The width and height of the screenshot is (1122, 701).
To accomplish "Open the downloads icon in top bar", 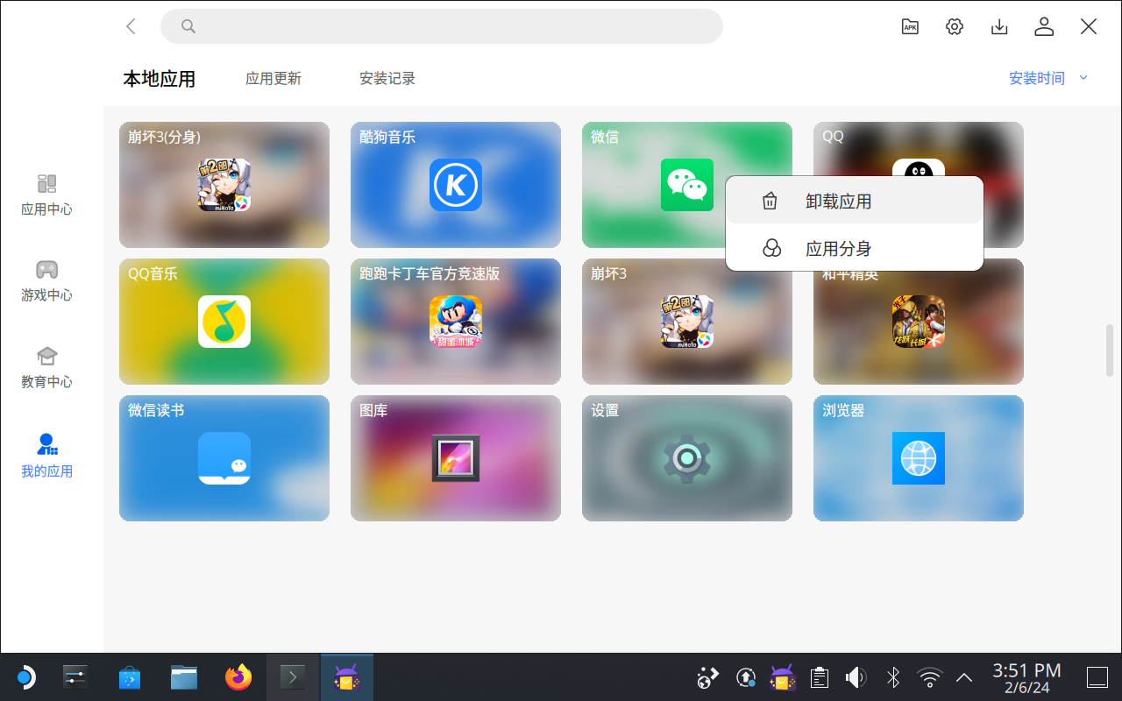I will 999,26.
